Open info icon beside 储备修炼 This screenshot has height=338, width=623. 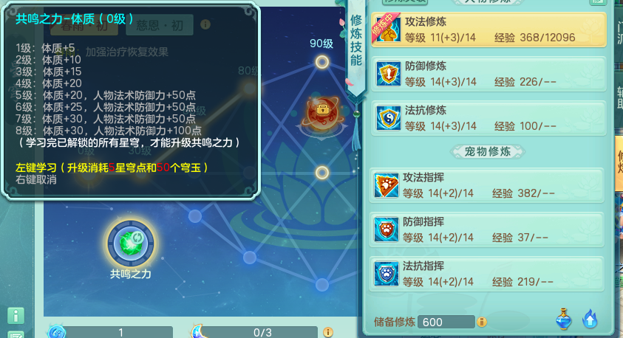point(482,322)
